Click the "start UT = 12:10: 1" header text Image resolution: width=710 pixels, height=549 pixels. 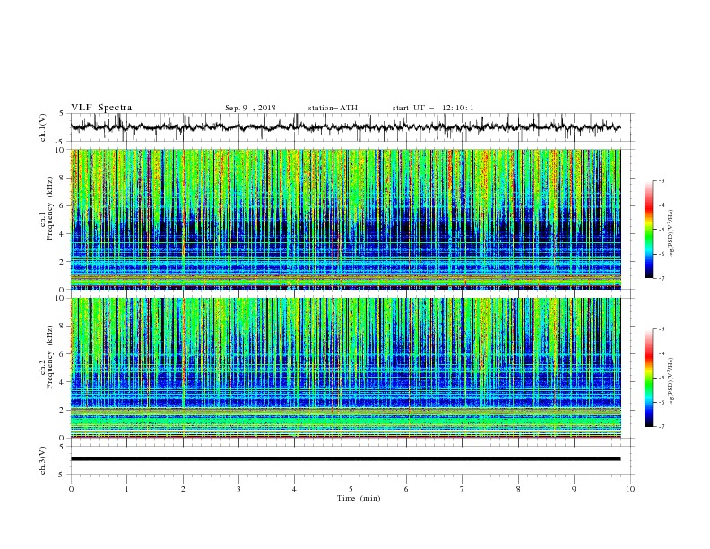coord(433,108)
